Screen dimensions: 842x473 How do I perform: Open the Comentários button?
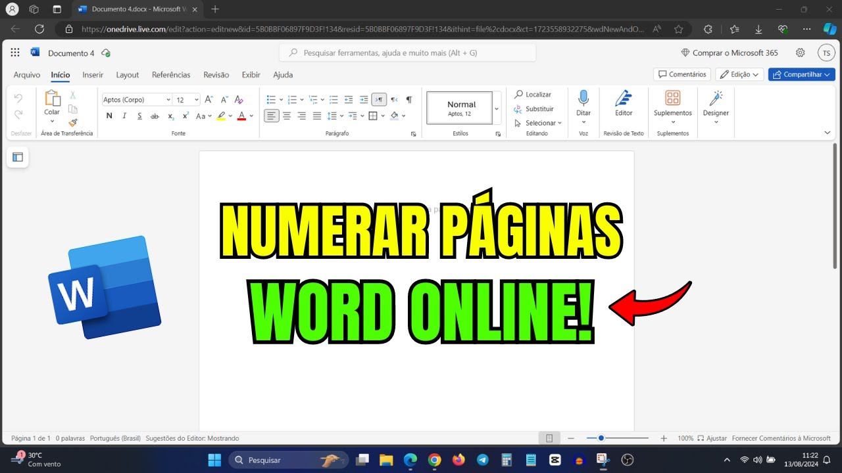coord(681,75)
